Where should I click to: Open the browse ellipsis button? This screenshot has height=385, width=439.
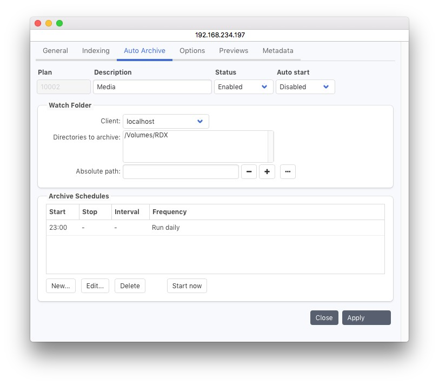pyautogui.click(x=288, y=172)
